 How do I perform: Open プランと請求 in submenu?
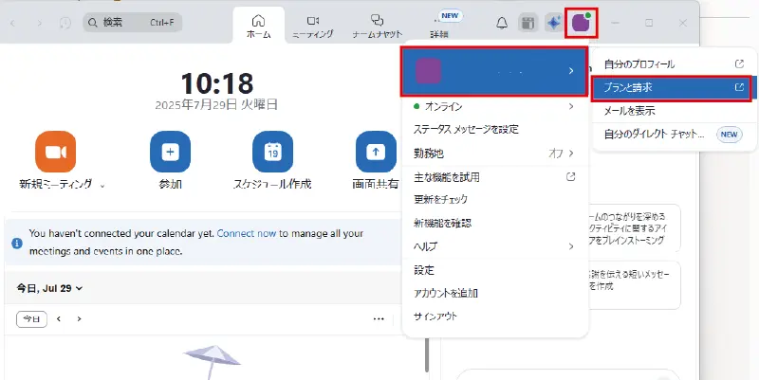pos(674,87)
